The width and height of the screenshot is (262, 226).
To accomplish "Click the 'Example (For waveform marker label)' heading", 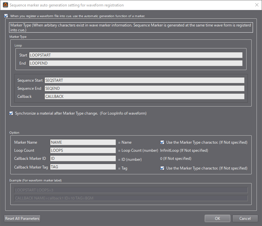I will coord(35,180).
